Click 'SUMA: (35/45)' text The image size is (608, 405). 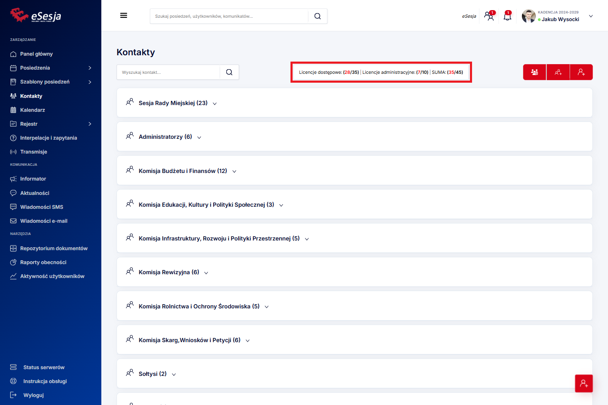pos(448,72)
